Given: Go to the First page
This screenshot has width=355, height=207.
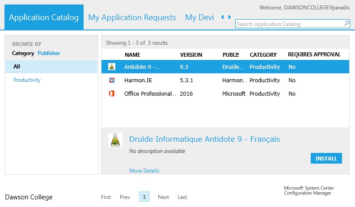Looking at the screenshot, I should tap(106, 197).
